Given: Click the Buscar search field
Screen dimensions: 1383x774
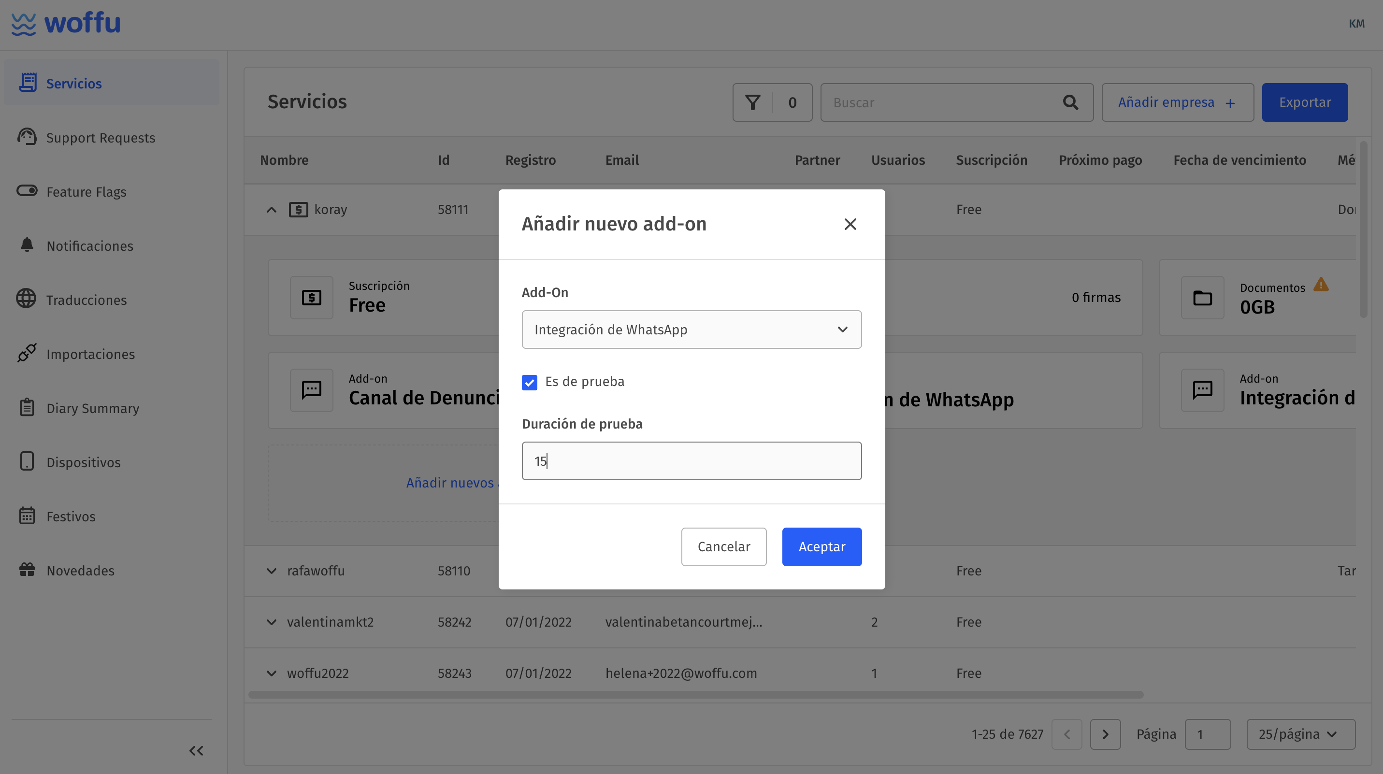Looking at the screenshot, I should tap(957, 102).
